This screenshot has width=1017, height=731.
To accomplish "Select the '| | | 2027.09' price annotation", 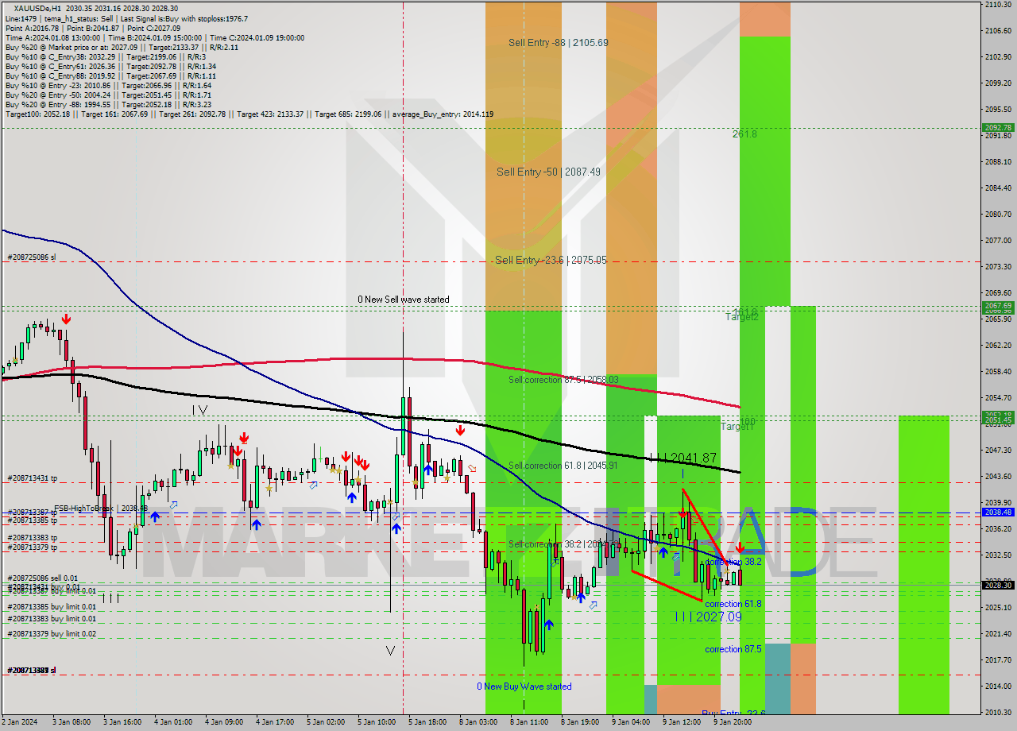I will [x=709, y=616].
